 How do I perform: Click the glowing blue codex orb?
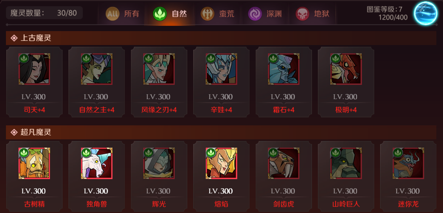pos(426,13)
